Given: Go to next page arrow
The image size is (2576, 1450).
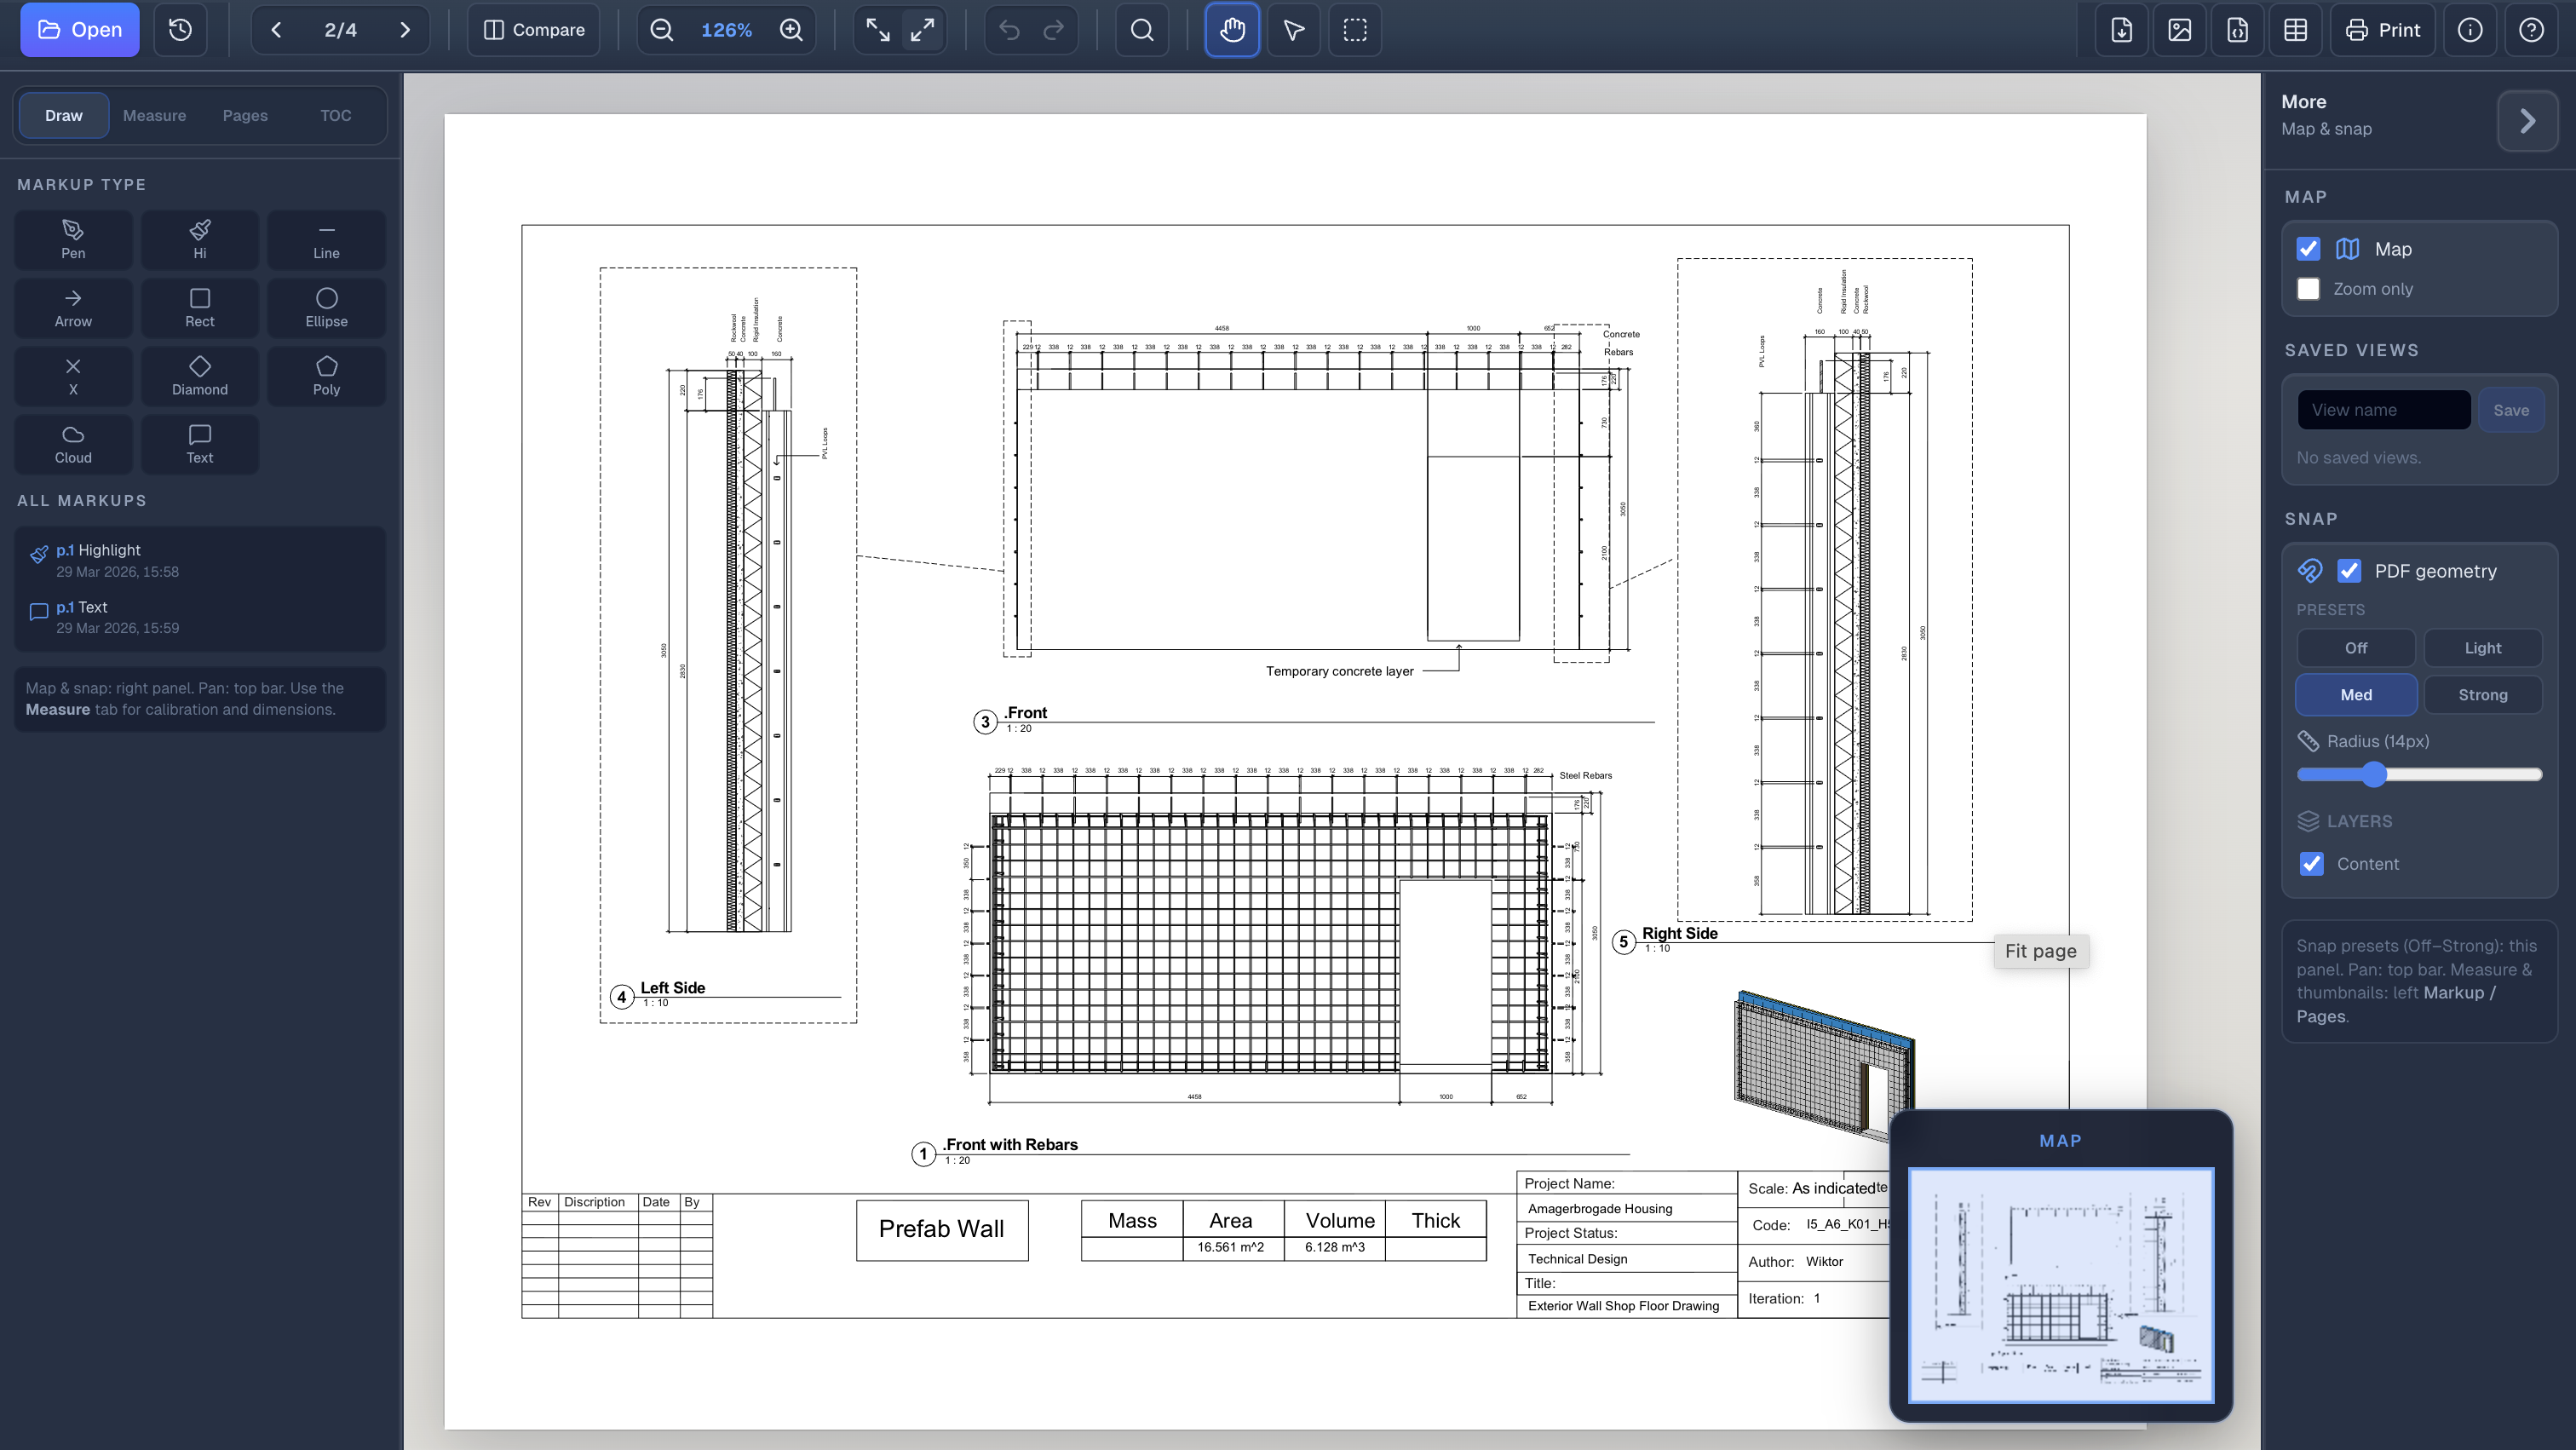Looking at the screenshot, I should [405, 30].
